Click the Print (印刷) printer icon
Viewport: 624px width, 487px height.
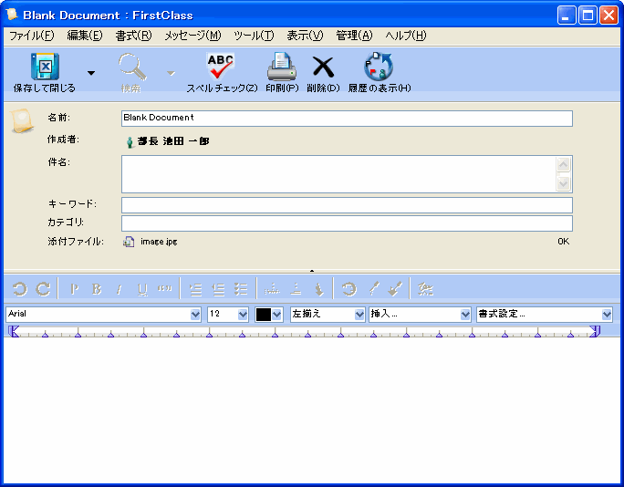tap(281, 68)
